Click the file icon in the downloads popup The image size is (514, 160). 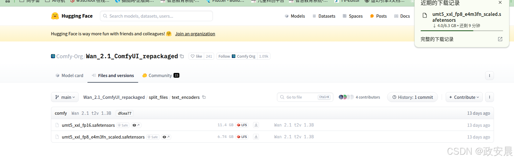[x=425, y=15]
